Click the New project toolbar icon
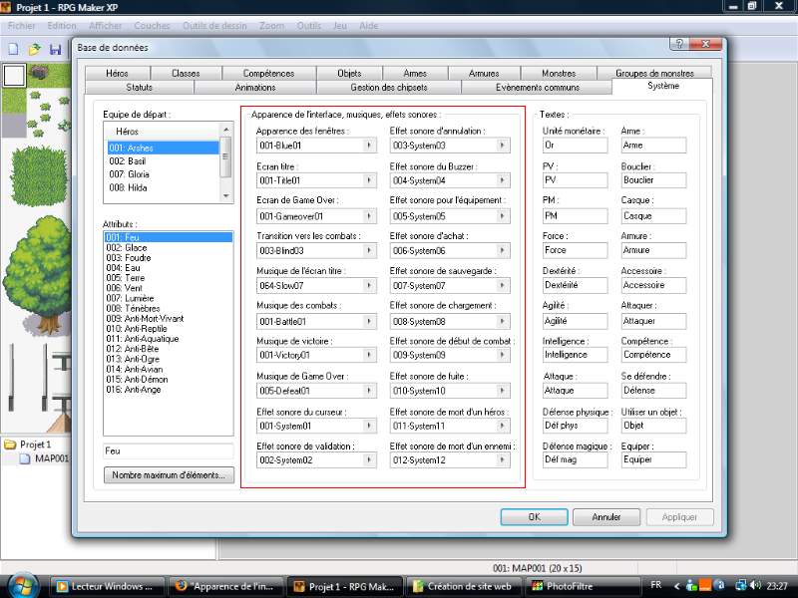798x598 pixels. [x=13, y=48]
